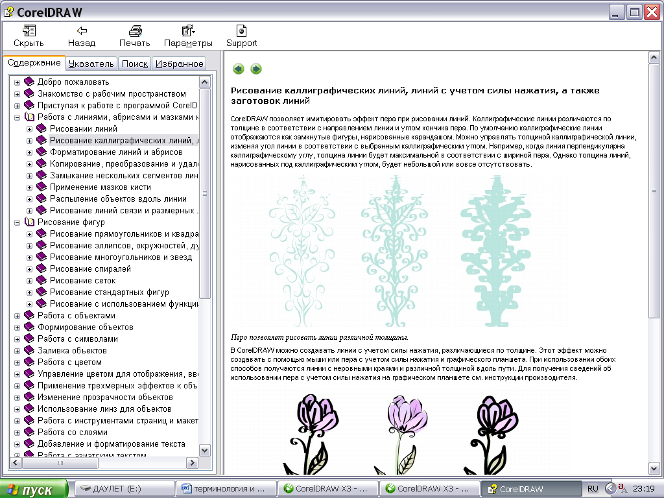The width and height of the screenshot is (664, 498).
Task: Expand Рисовании линий subtopic node
Action: (x=30, y=129)
